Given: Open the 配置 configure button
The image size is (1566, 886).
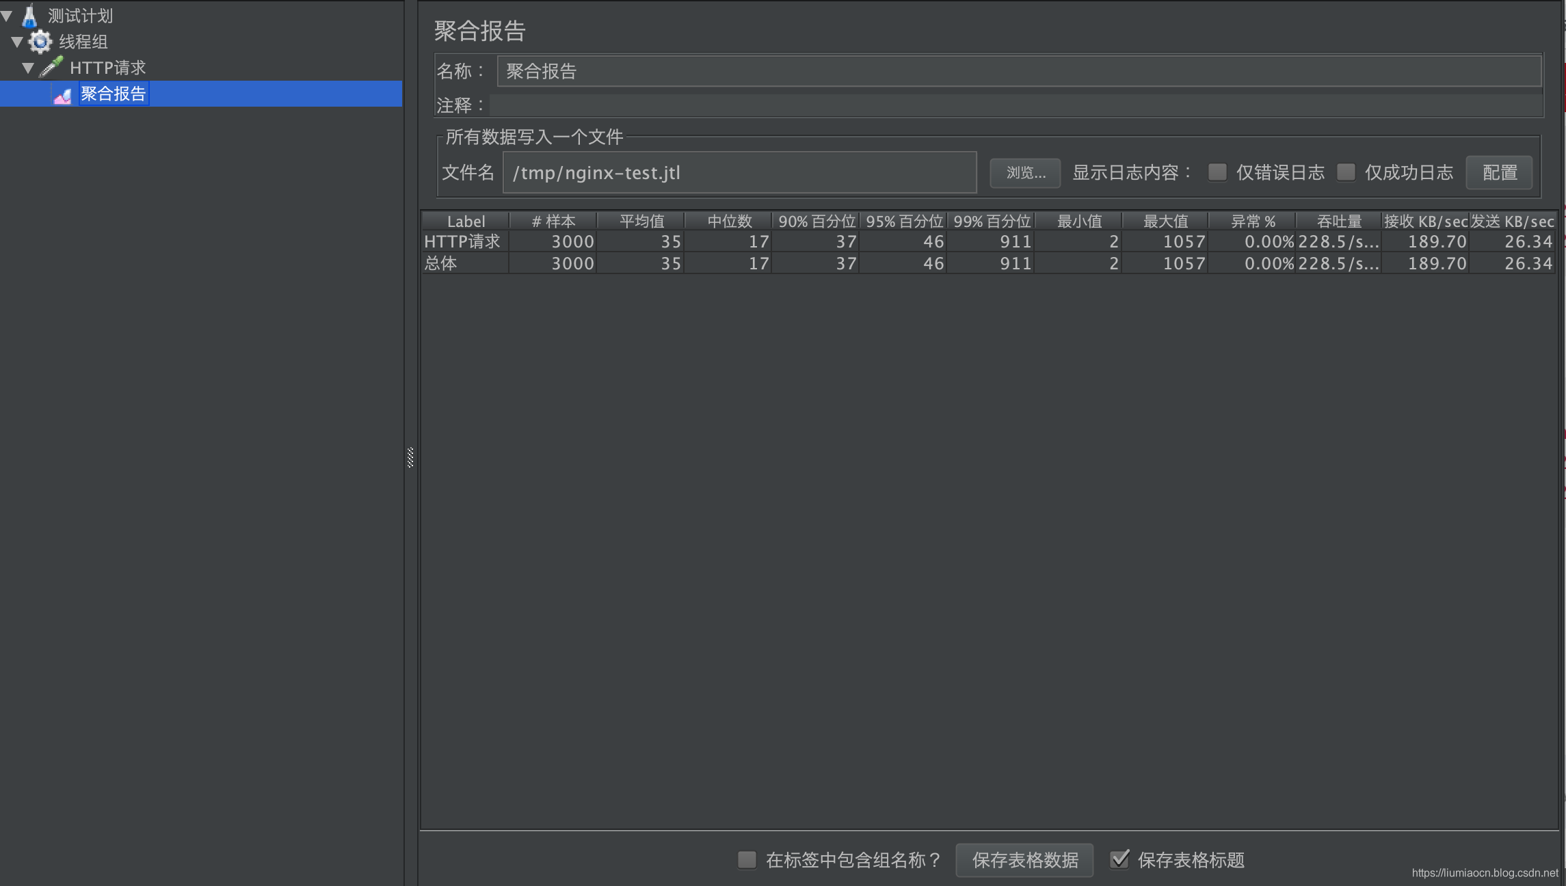Looking at the screenshot, I should coord(1499,173).
